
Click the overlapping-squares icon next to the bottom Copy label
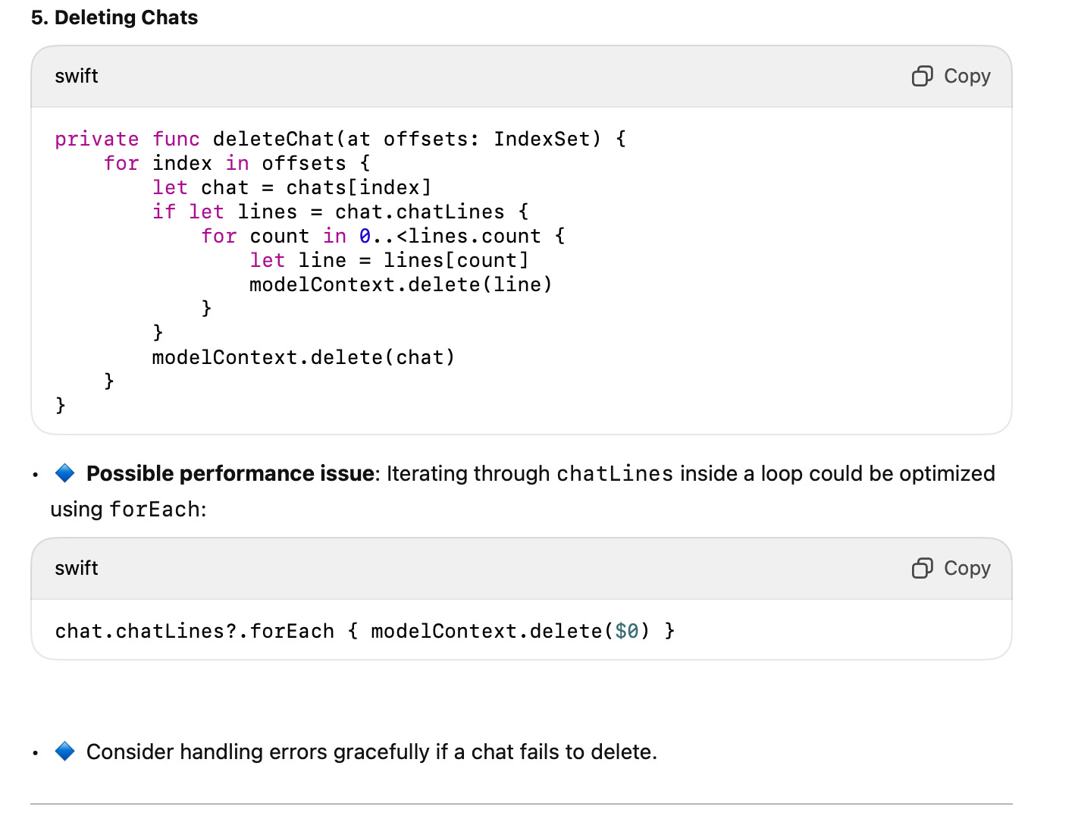point(922,568)
